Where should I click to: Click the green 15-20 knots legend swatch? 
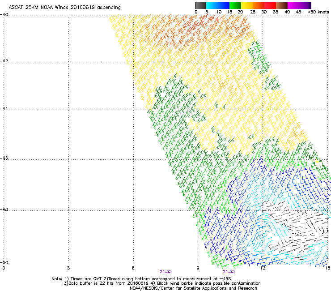(235, 5)
